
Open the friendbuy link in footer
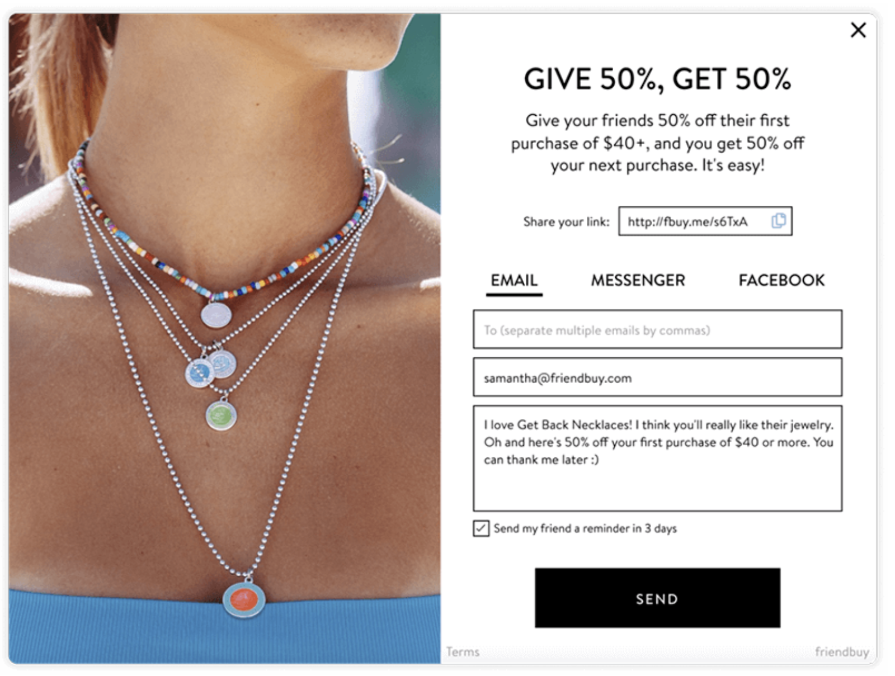(842, 652)
